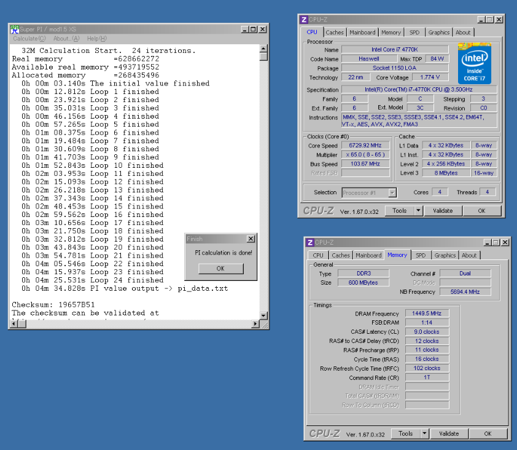The height and width of the screenshot is (450, 517).
Task: Click the Level 3 cache value 8 MBytes
Action: click(x=446, y=173)
